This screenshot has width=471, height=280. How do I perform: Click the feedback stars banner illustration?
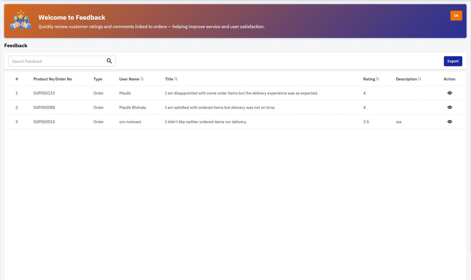pos(21,21)
